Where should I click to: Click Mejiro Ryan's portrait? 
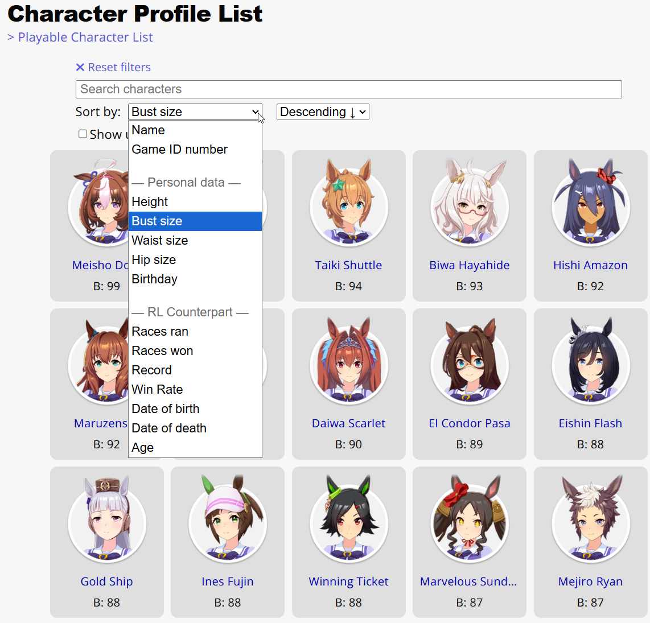pos(591,519)
